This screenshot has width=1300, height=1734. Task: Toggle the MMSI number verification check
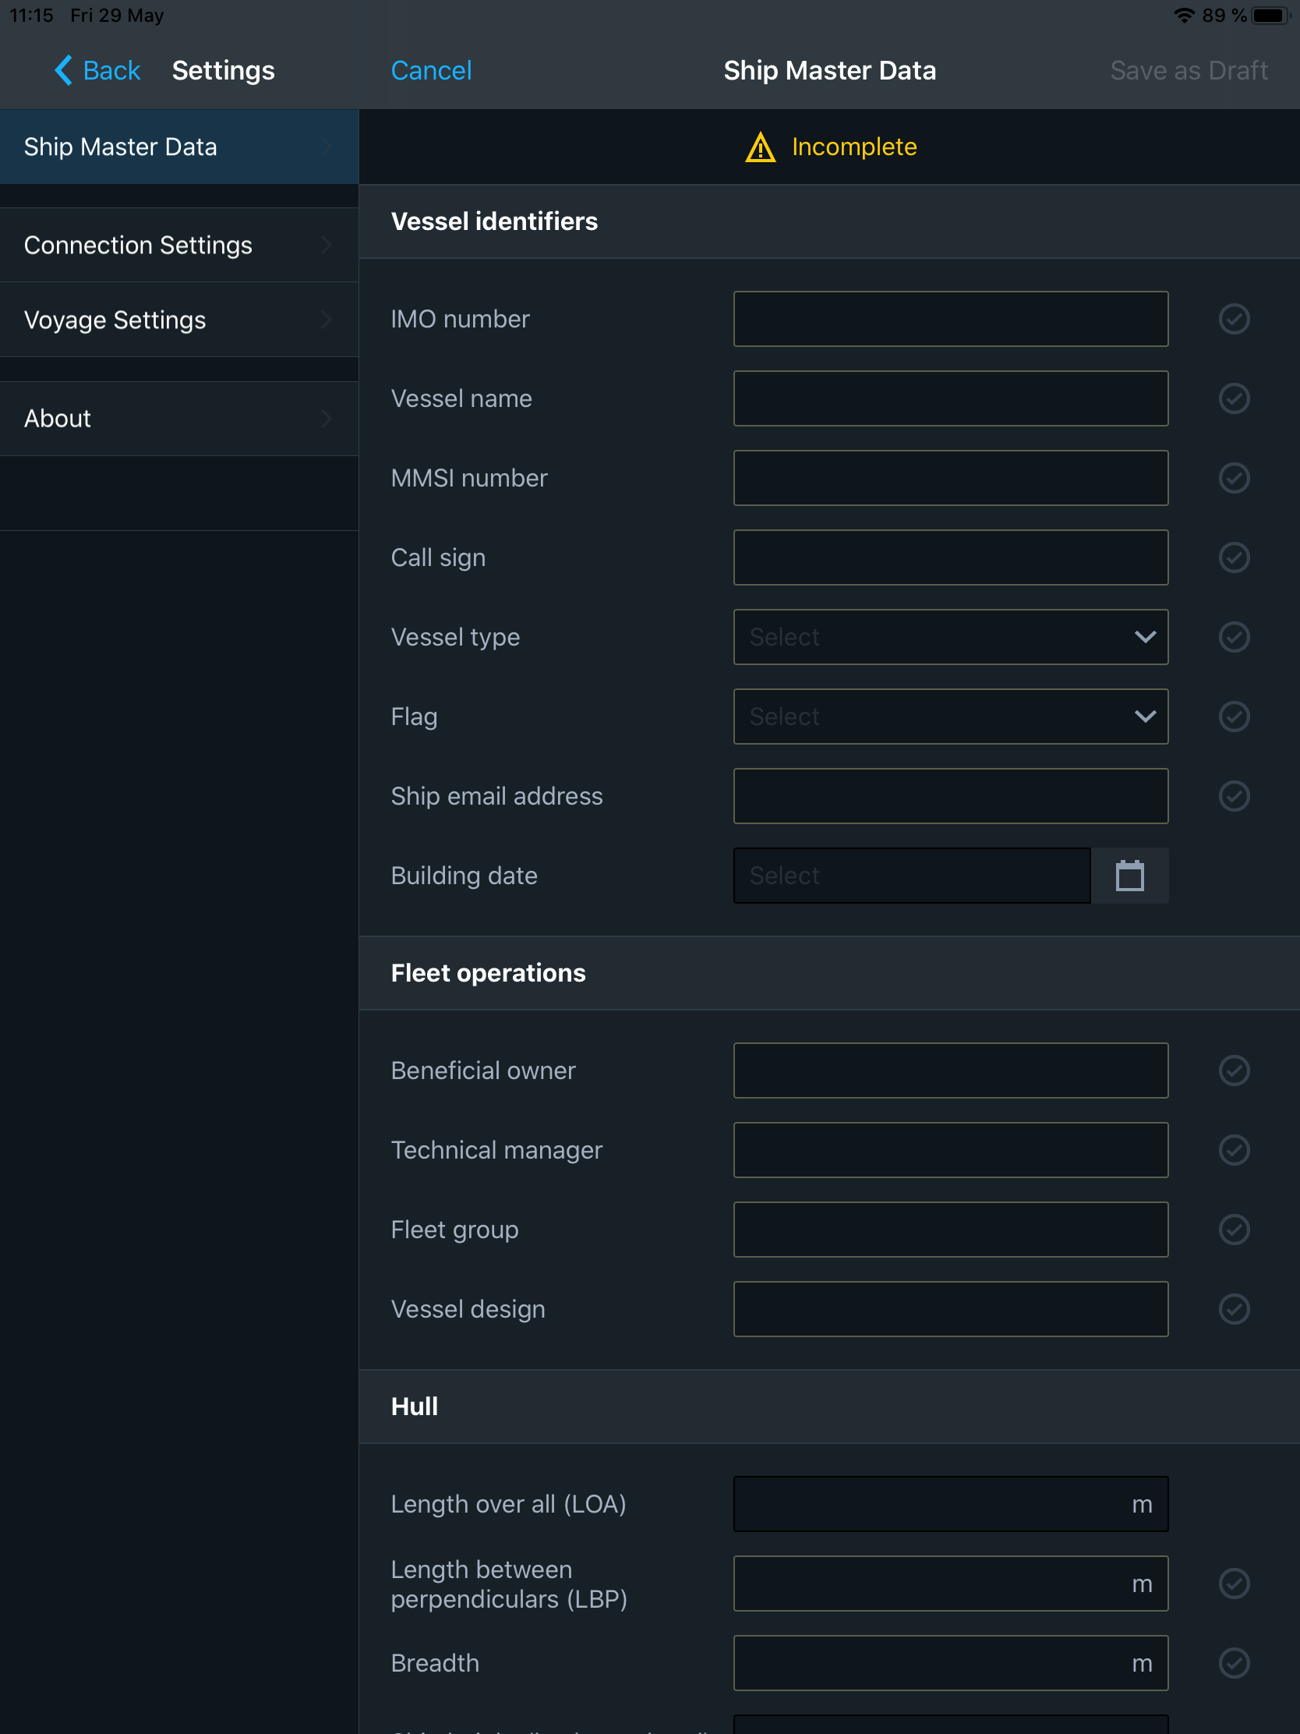pos(1234,478)
